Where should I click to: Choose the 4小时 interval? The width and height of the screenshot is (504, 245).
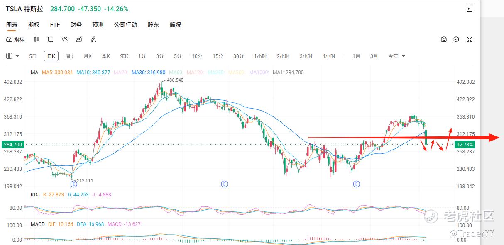pyautogui.click(x=329, y=56)
